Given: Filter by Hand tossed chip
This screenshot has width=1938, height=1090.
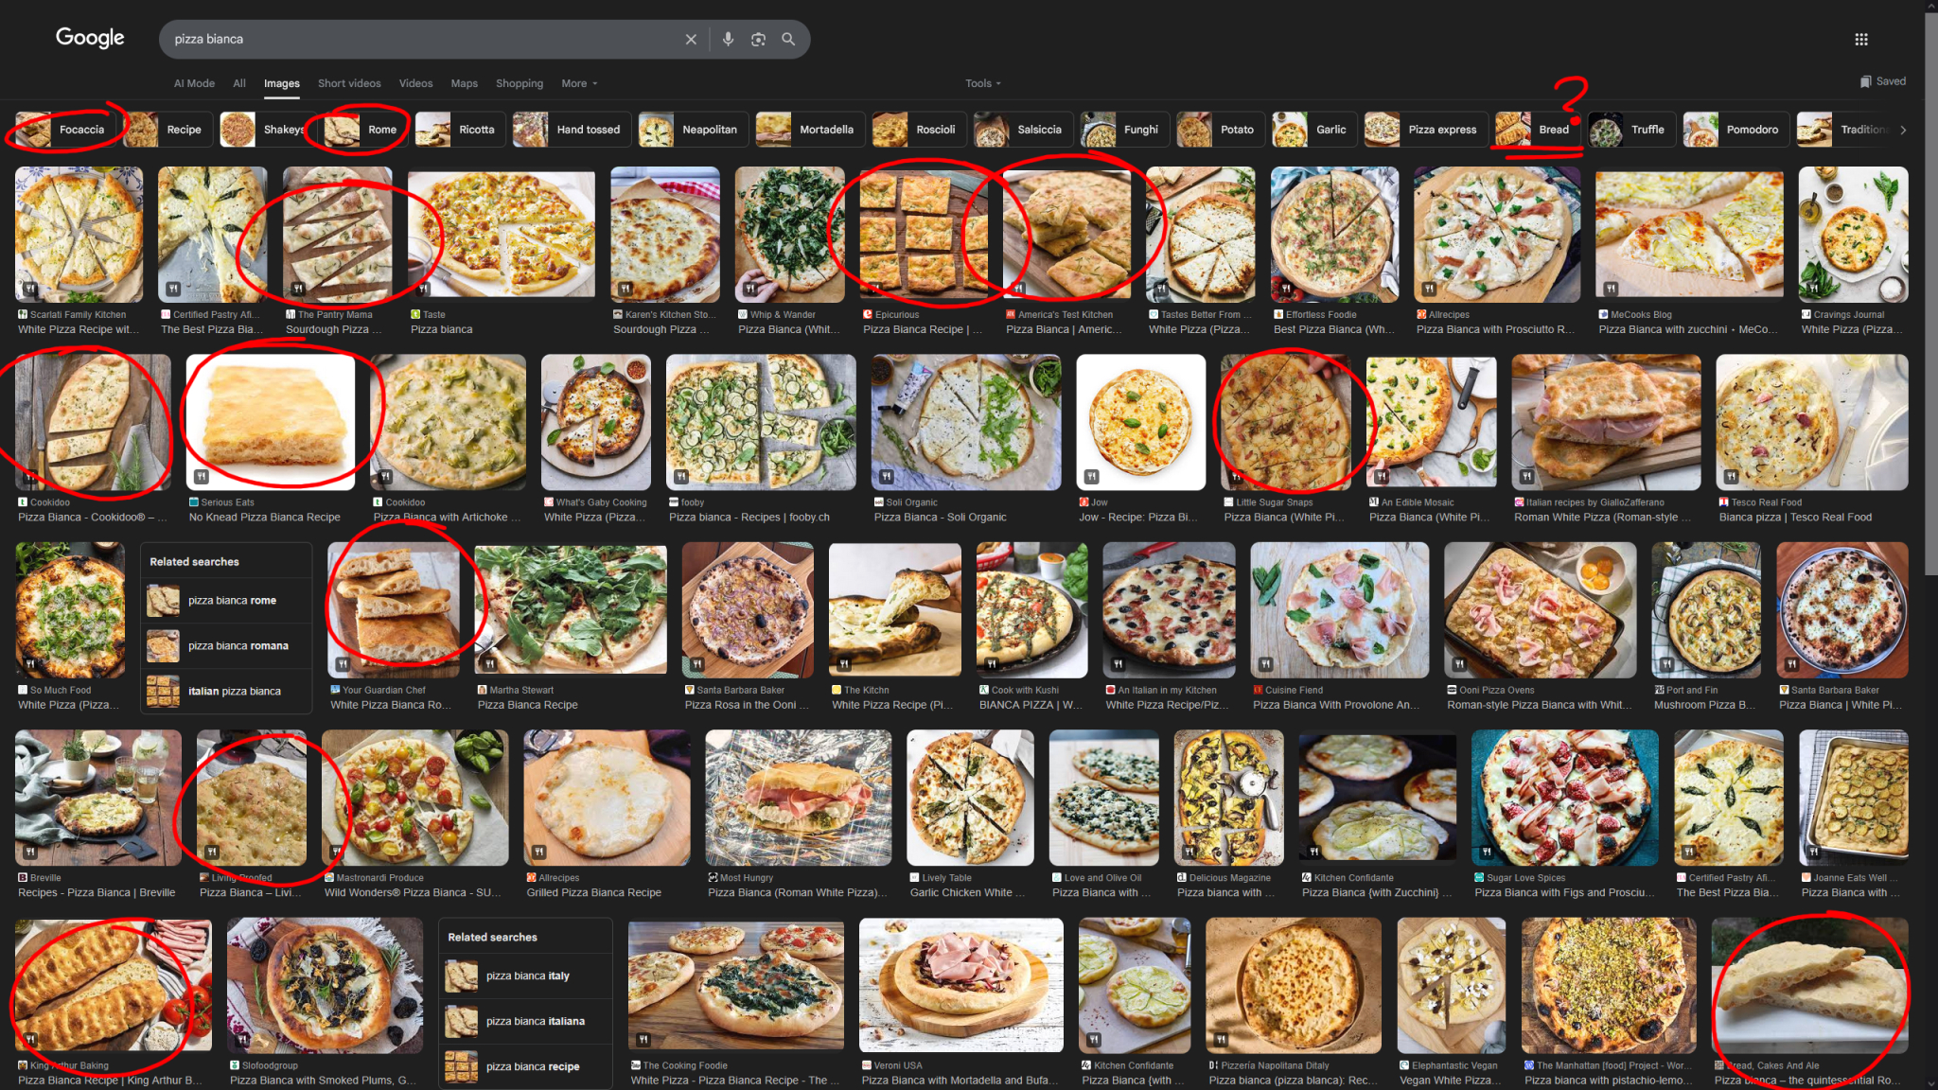Looking at the screenshot, I should 571,130.
